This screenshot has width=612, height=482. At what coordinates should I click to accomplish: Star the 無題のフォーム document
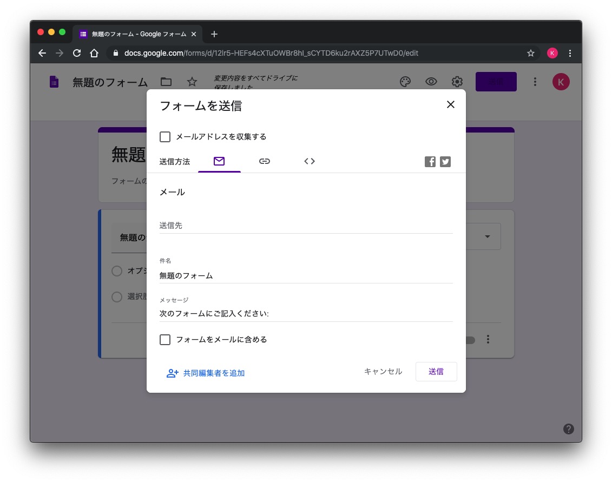(x=192, y=82)
